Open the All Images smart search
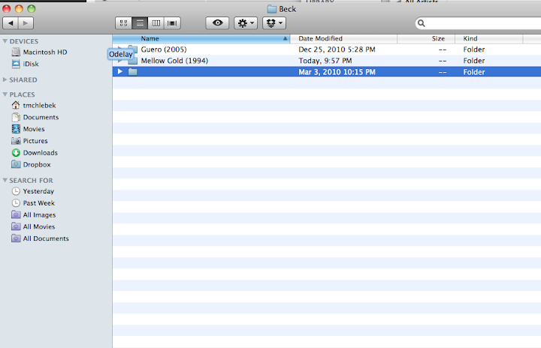The width and height of the screenshot is (541, 348). 39,215
